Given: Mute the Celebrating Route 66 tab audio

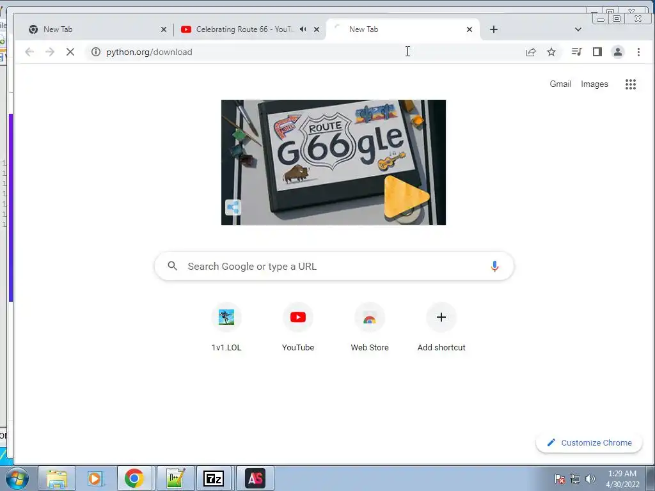Looking at the screenshot, I should click(x=303, y=29).
